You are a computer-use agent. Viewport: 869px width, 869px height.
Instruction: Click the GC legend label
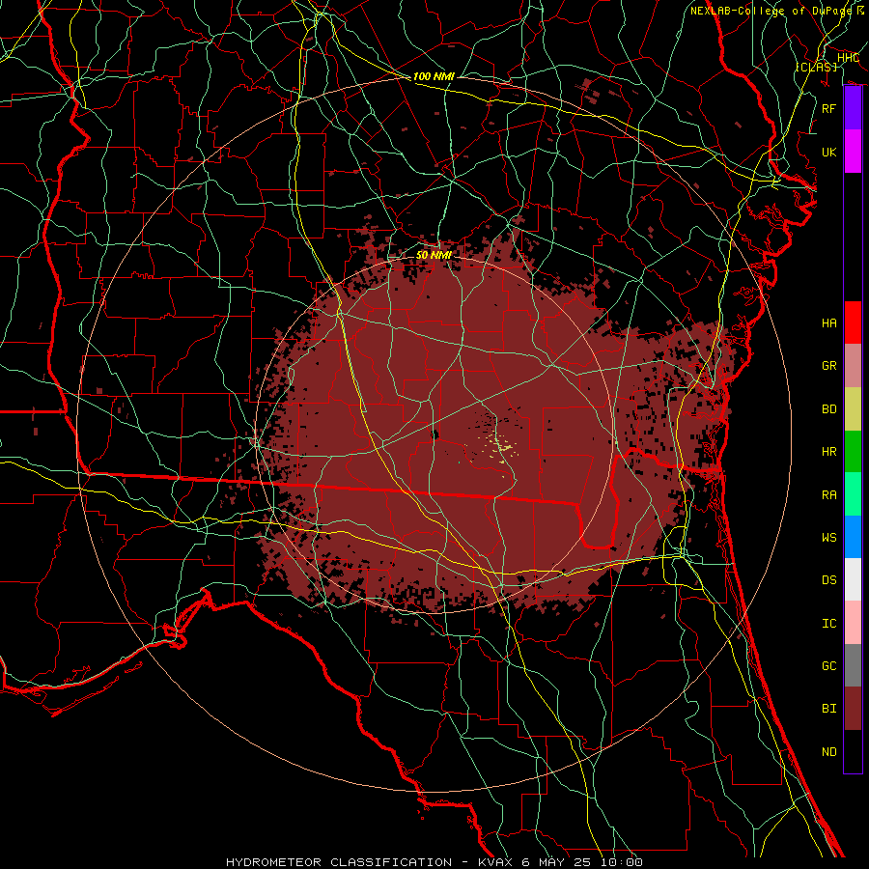coord(828,665)
